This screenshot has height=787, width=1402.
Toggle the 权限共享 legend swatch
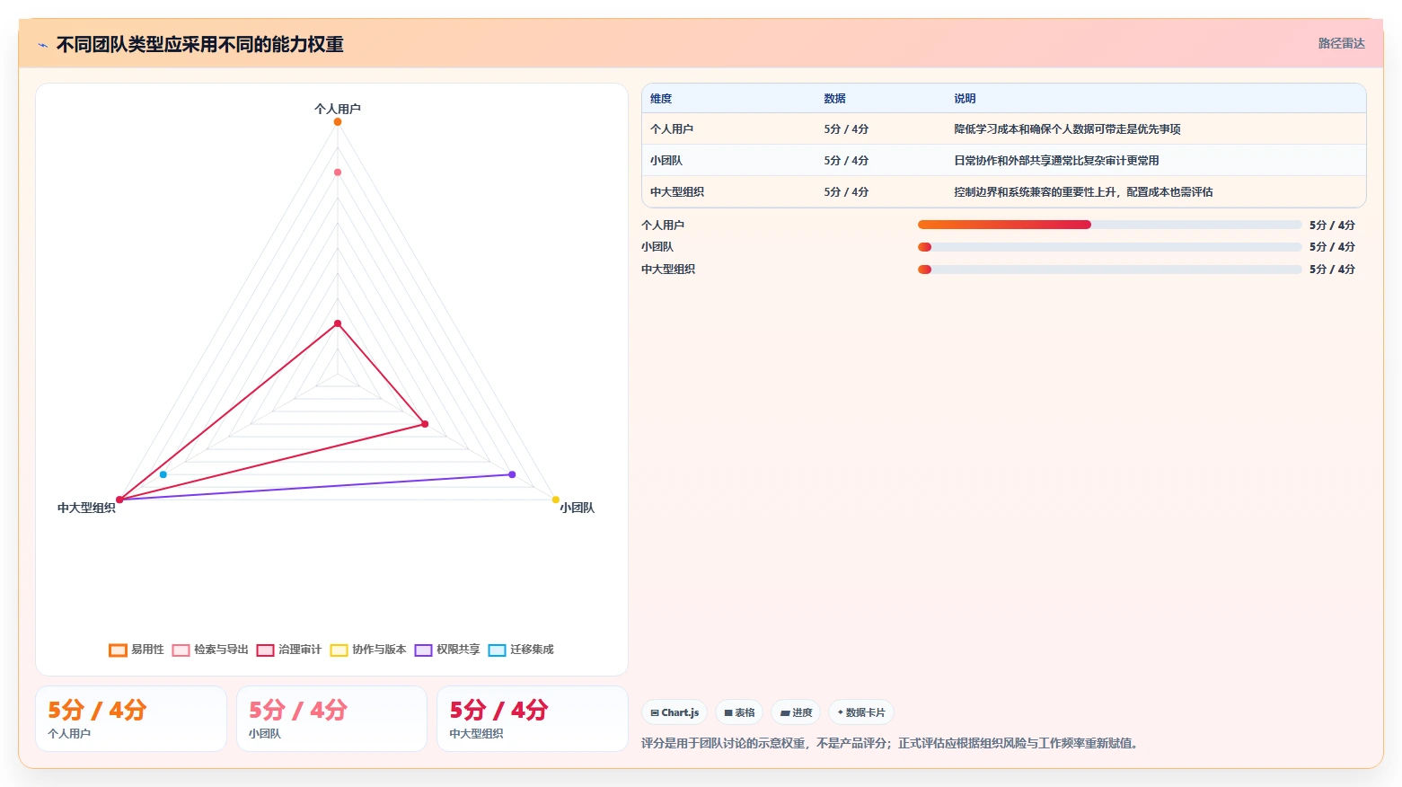[423, 650]
